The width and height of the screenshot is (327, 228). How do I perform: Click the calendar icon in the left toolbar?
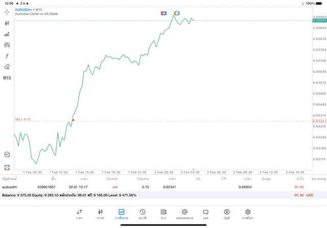click(x=7, y=167)
